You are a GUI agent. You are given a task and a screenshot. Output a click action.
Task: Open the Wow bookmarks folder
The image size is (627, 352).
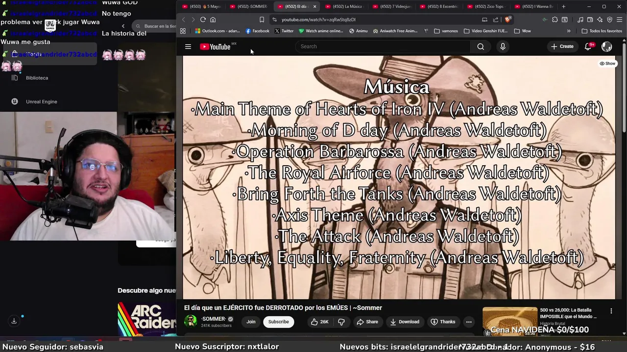pos(522,31)
